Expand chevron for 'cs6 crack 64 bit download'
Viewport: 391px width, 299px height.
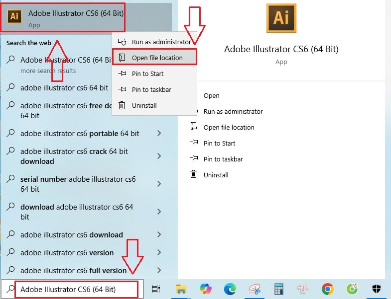(159, 156)
